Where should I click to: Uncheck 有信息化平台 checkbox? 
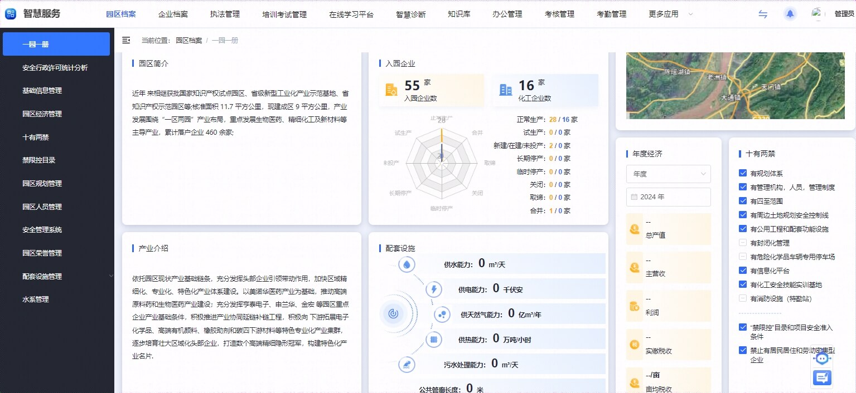(x=742, y=271)
